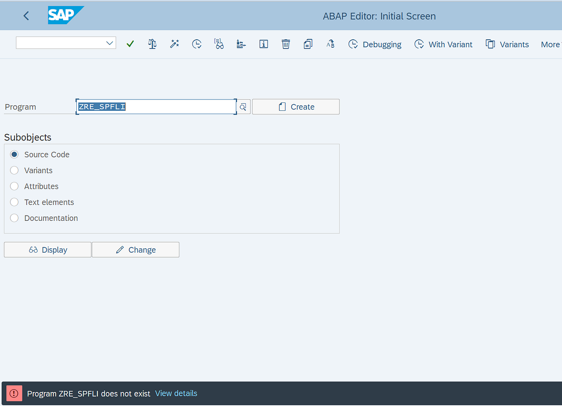Click the Information icon in the toolbar
The image size is (562, 406).
pos(263,43)
